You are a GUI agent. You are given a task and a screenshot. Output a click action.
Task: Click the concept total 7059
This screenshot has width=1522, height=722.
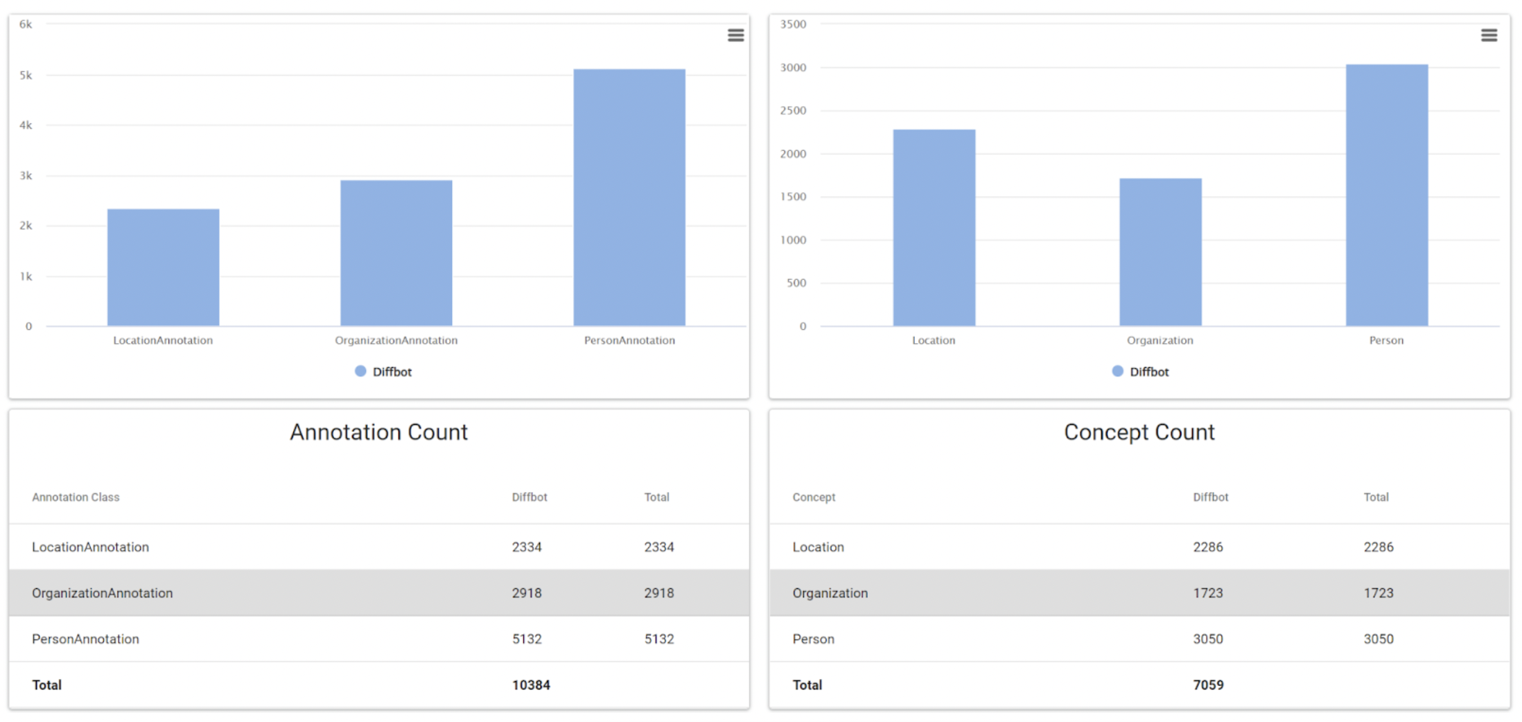tap(1208, 685)
